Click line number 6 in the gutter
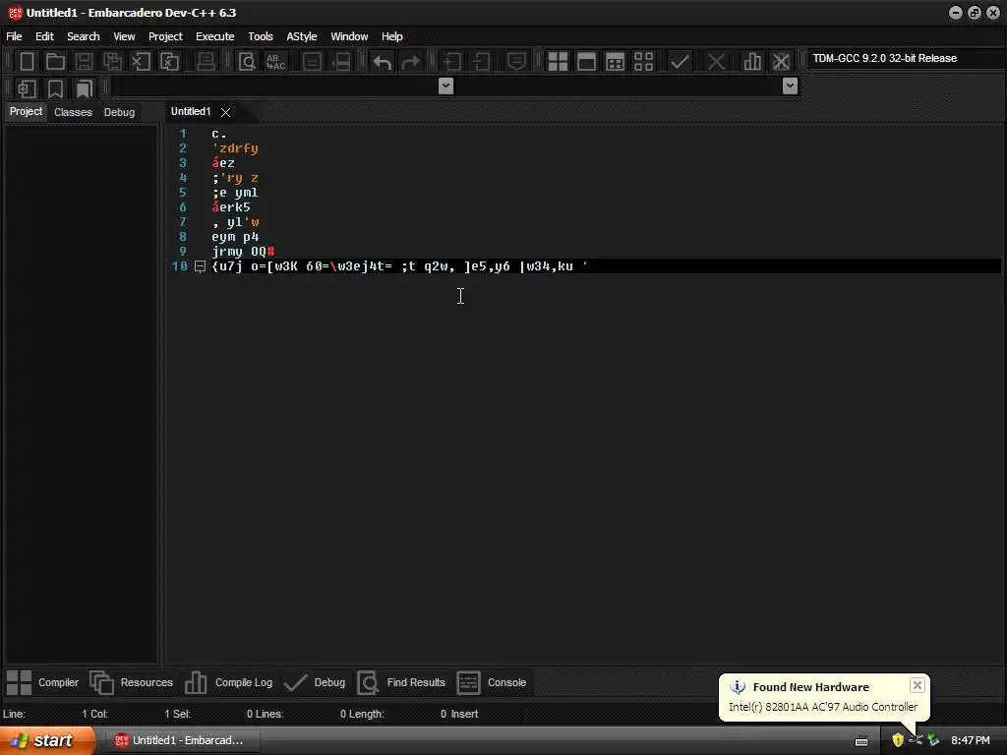 182,207
